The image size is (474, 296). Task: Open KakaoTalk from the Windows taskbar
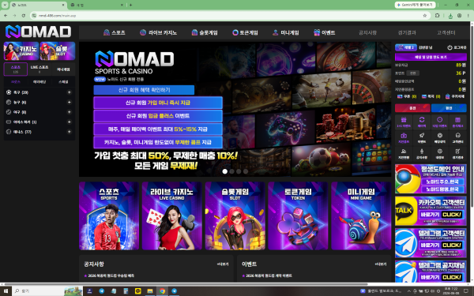click(x=137, y=291)
